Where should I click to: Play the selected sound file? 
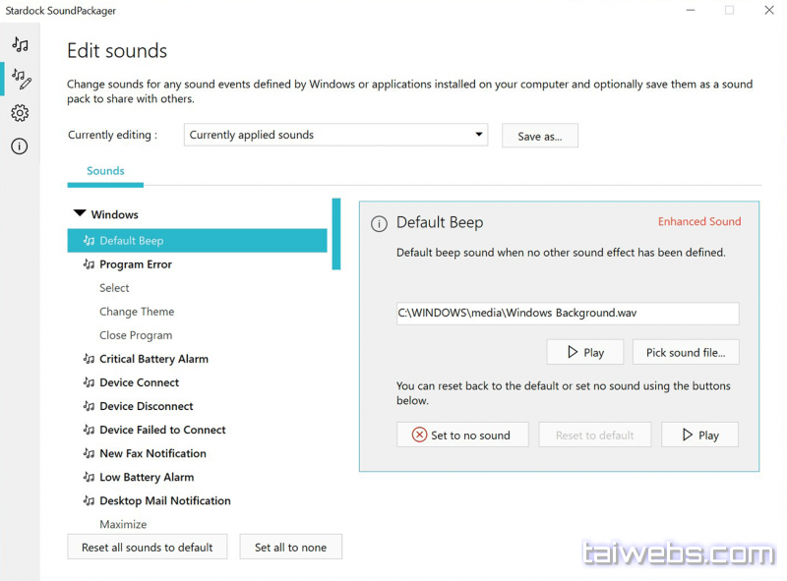point(586,352)
